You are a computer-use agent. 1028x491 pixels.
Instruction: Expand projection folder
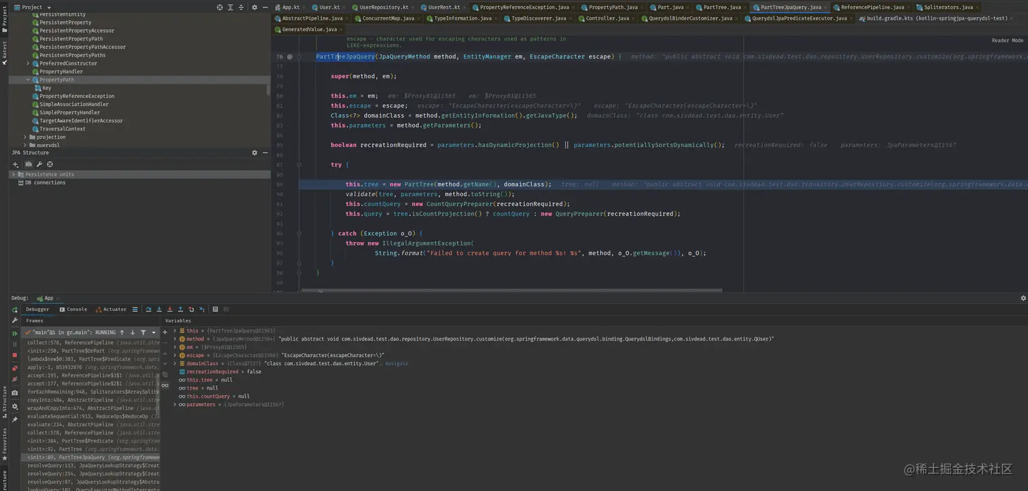click(x=25, y=137)
